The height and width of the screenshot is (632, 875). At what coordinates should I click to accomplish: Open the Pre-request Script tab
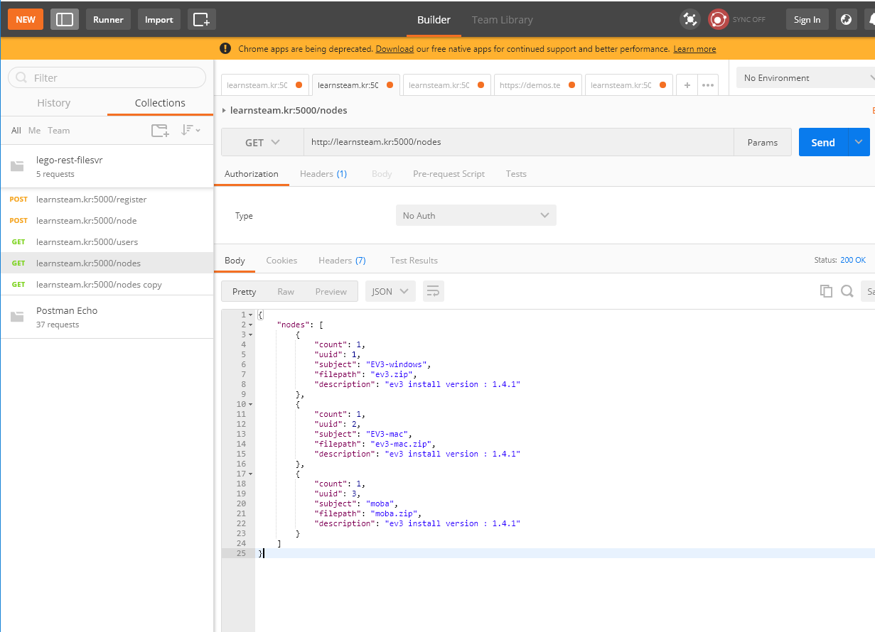pos(449,174)
